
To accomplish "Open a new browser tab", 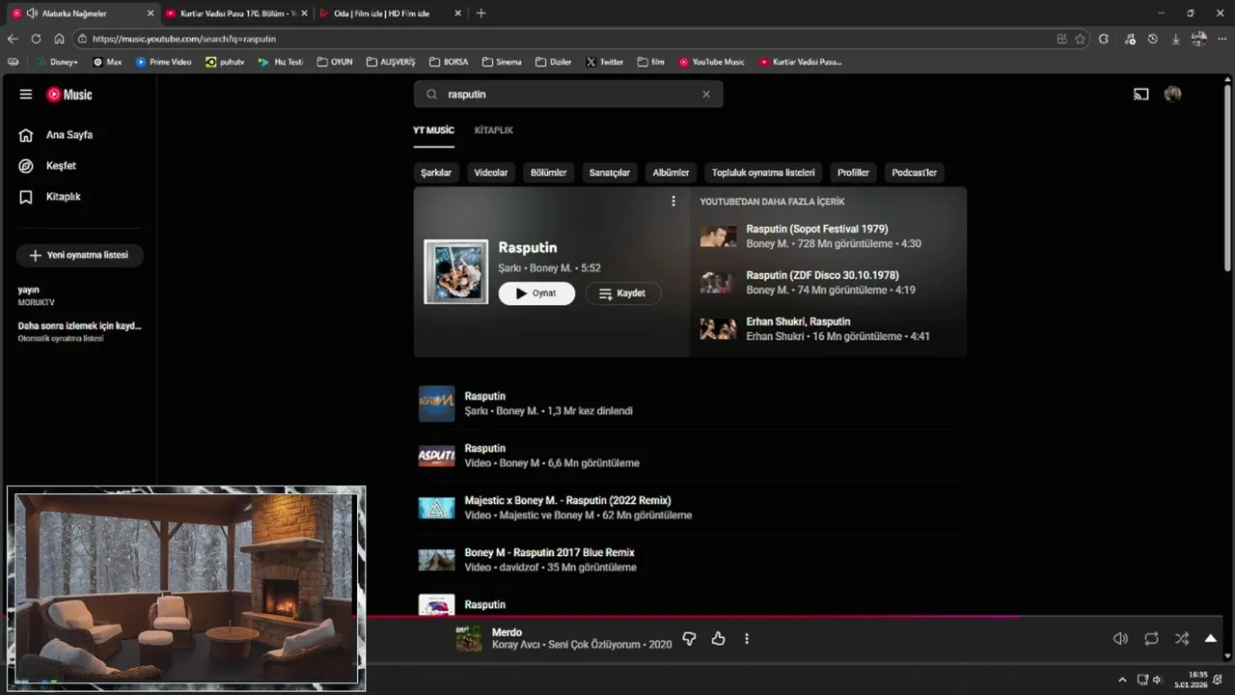I will pyautogui.click(x=481, y=14).
